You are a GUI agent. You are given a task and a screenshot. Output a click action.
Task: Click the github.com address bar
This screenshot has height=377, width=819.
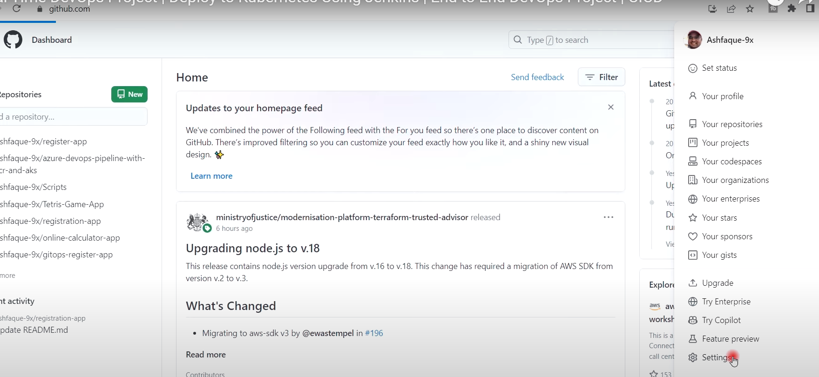69,9
